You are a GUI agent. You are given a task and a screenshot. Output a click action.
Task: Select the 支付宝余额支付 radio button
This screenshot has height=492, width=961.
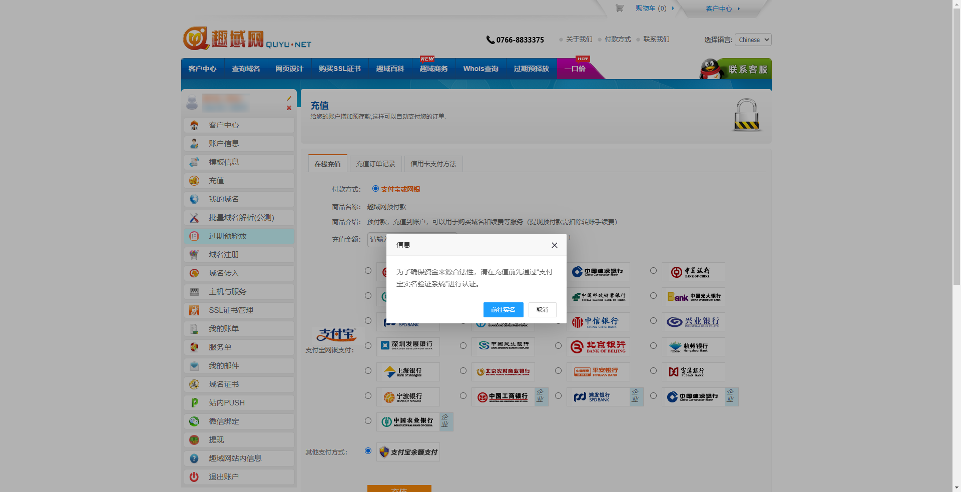[368, 451]
